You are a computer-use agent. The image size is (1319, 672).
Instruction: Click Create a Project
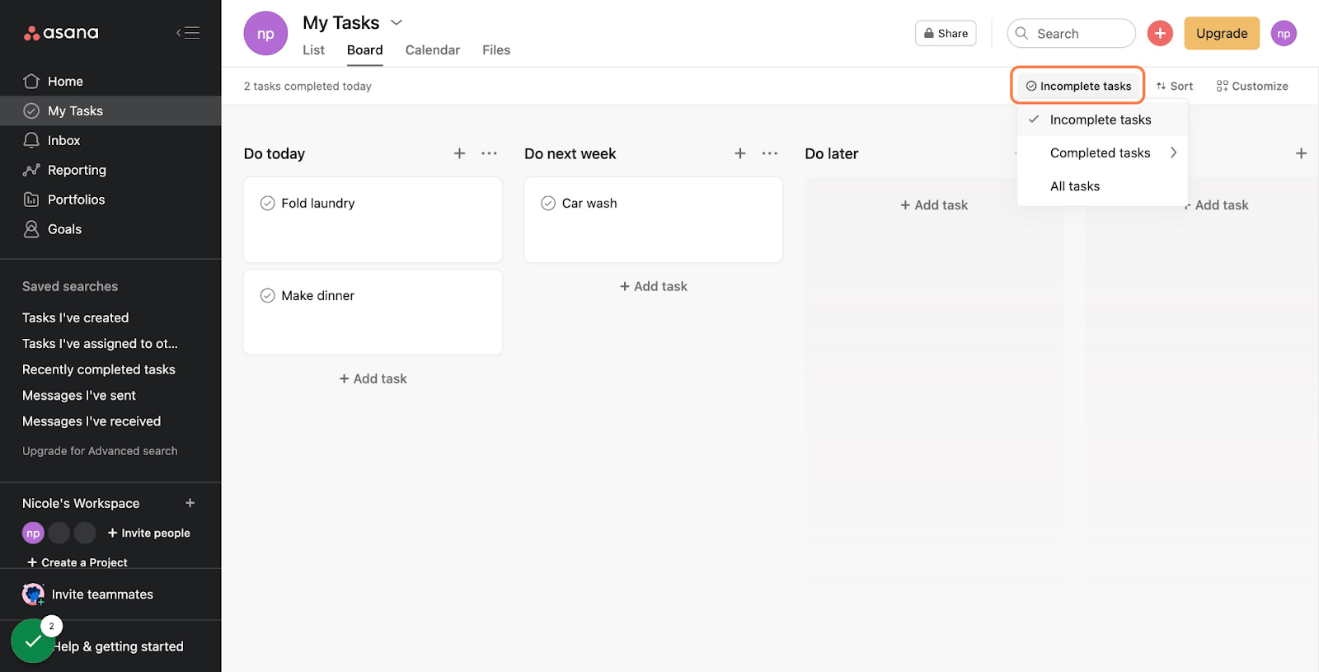click(x=77, y=562)
